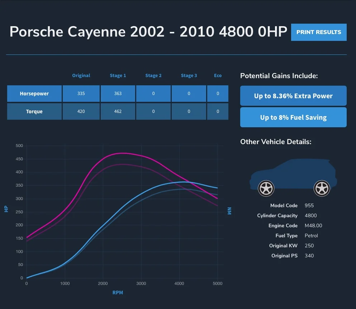
Task: Click the 'Other Vehicle Details:' heading
Action: click(276, 142)
